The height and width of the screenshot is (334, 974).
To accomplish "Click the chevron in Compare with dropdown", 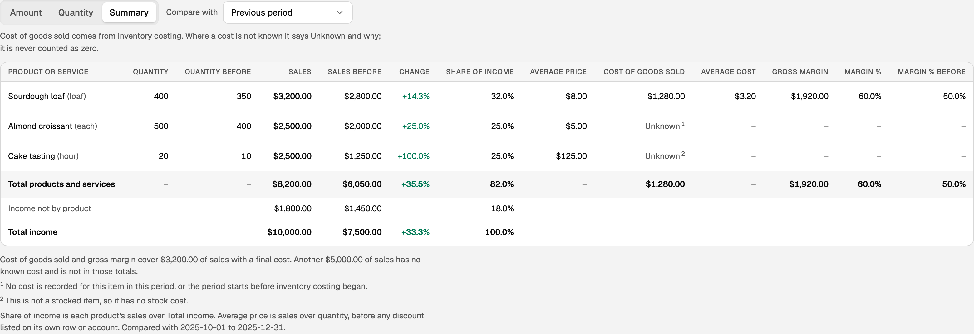I will pyautogui.click(x=340, y=12).
